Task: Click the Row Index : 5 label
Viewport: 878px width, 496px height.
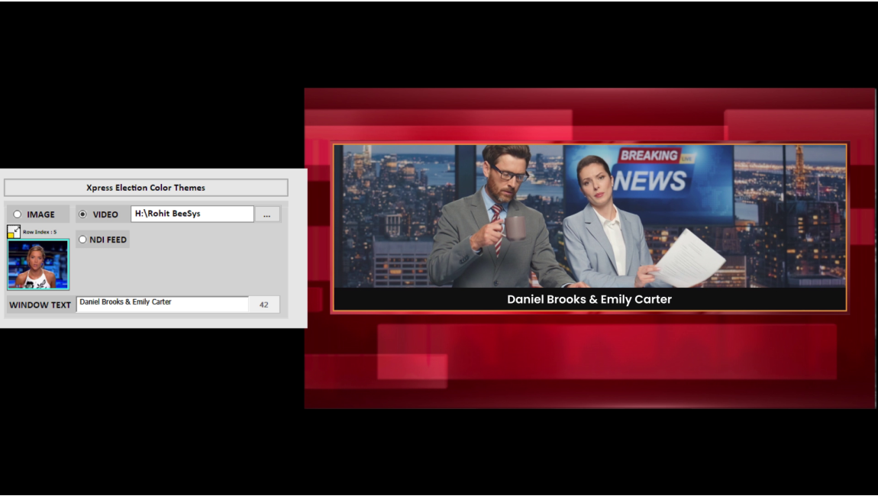Action: 40,232
